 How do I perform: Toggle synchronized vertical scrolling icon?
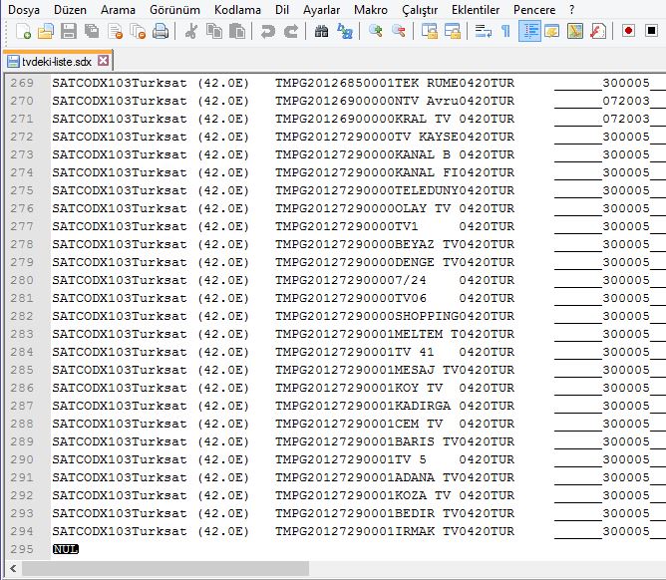(430, 32)
